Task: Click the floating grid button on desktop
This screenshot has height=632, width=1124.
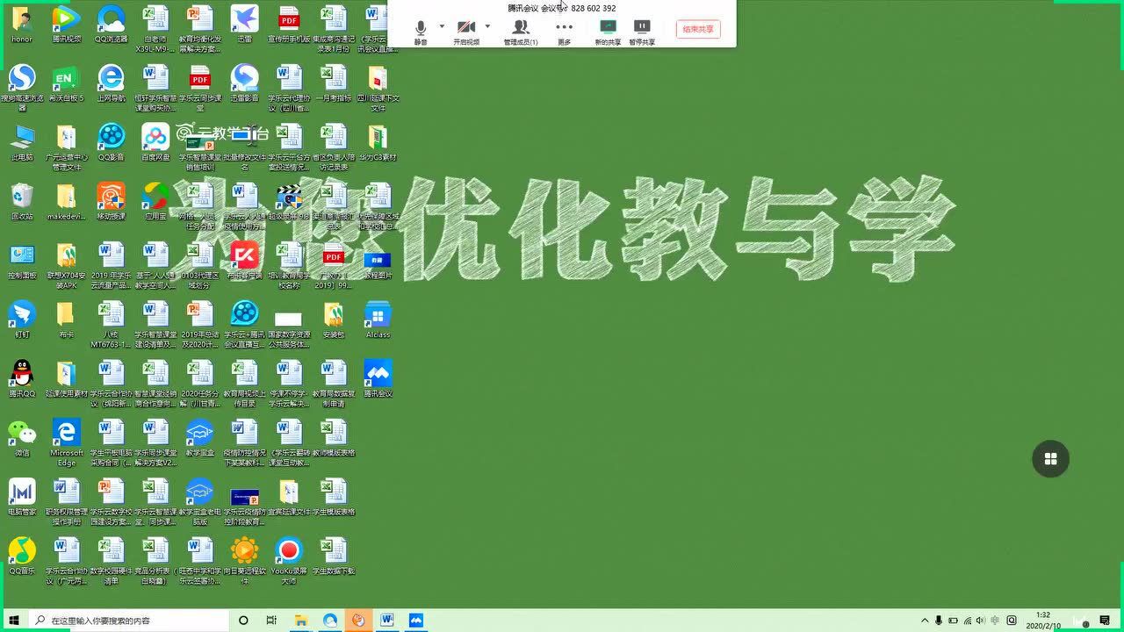Action: point(1050,458)
